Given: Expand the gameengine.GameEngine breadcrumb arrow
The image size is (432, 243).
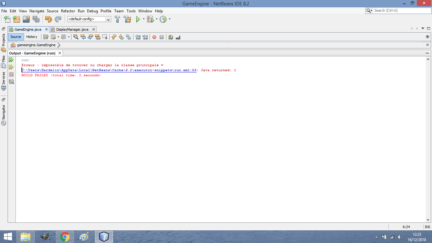Looking at the screenshot, I should pyautogui.click(x=59, y=45).
